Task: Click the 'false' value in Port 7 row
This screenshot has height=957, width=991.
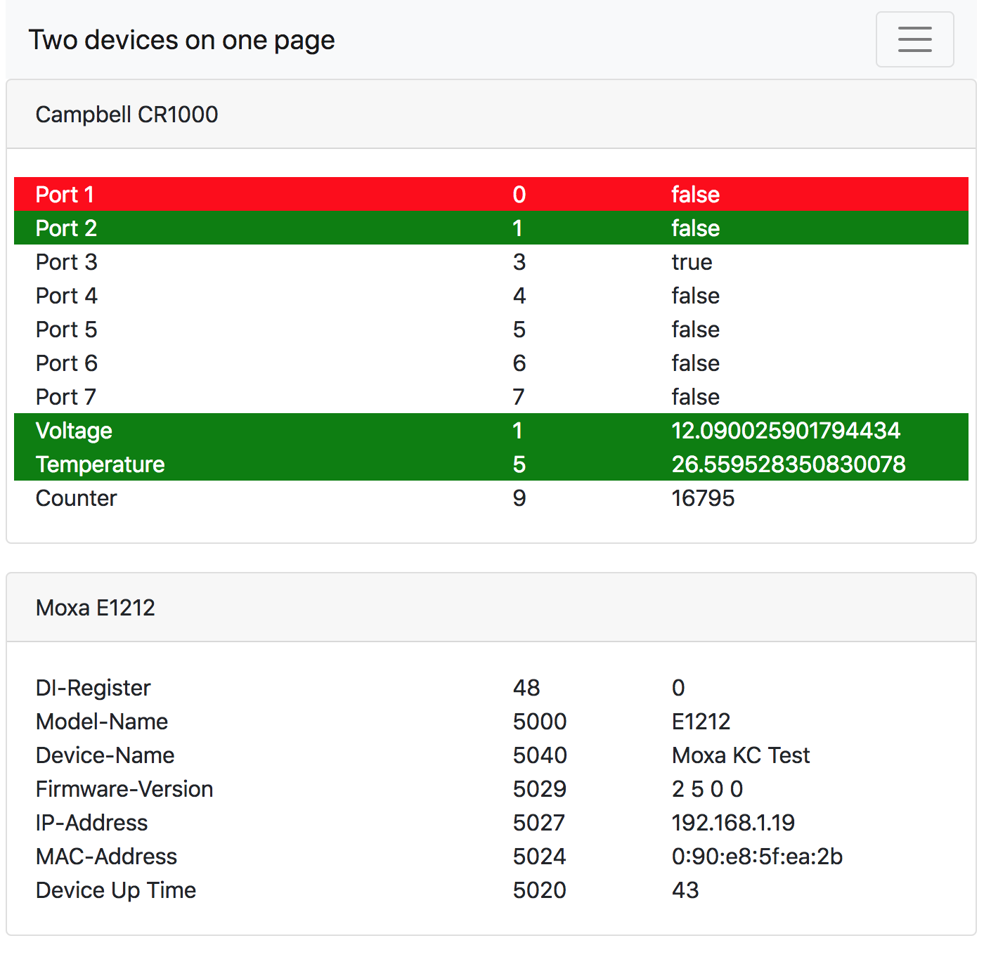Action: [695, 397]
